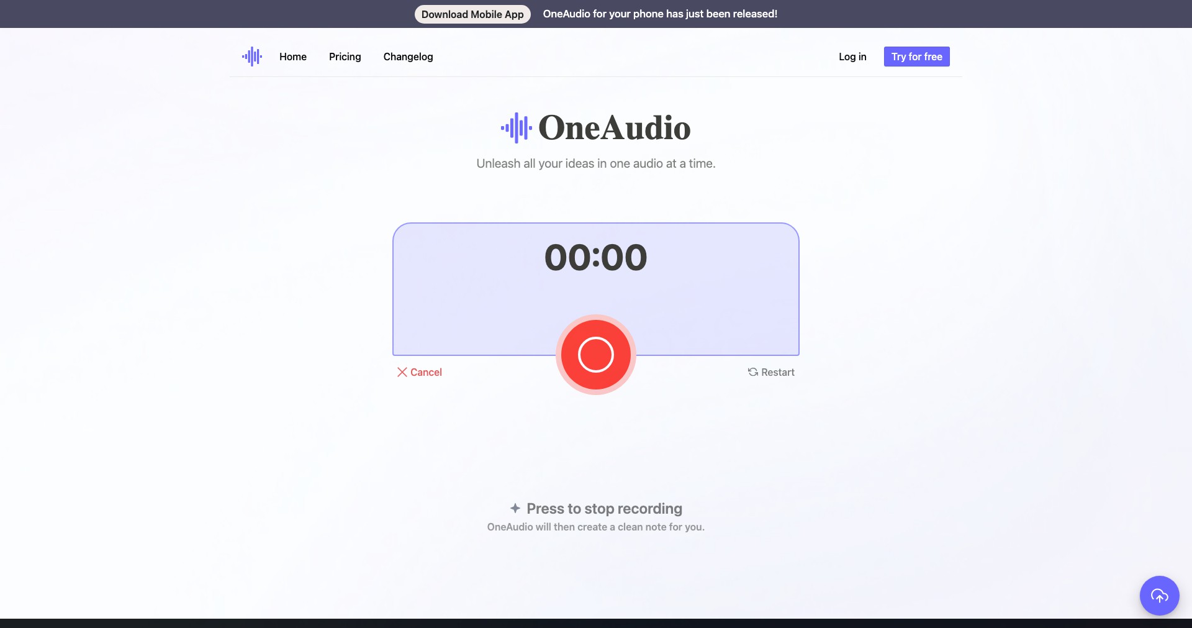Start with the Try for free button
Screen dimensions: 1192x628
(917, 57)
